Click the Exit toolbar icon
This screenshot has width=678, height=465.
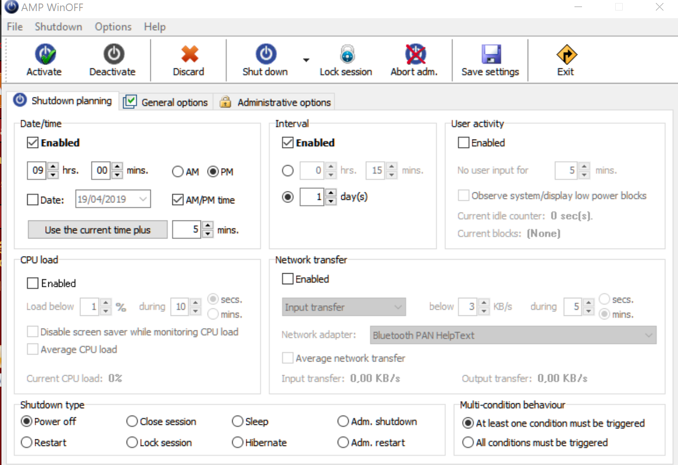pyautogui.click(x=566, y=54)
